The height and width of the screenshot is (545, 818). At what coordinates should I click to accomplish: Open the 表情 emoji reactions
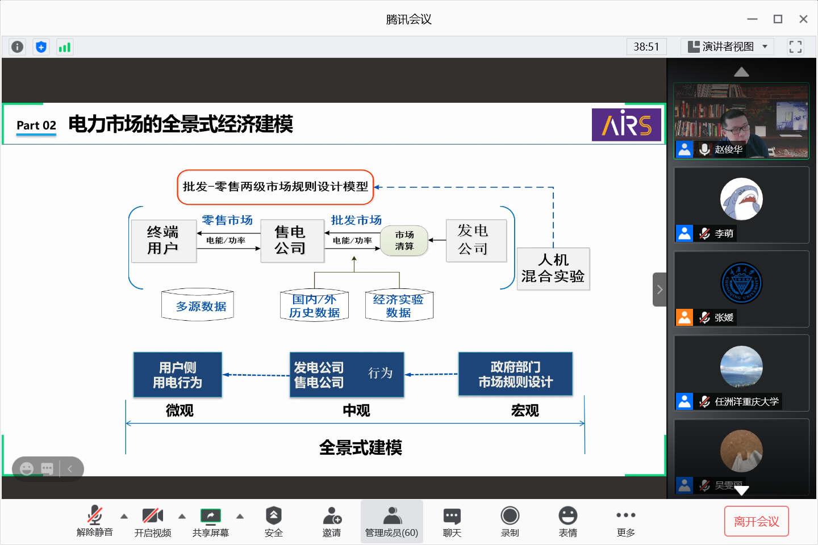click(567, 521)
